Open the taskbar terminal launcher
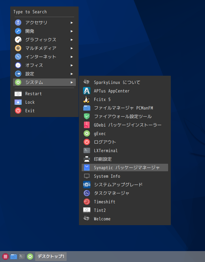 coord(22,257)
